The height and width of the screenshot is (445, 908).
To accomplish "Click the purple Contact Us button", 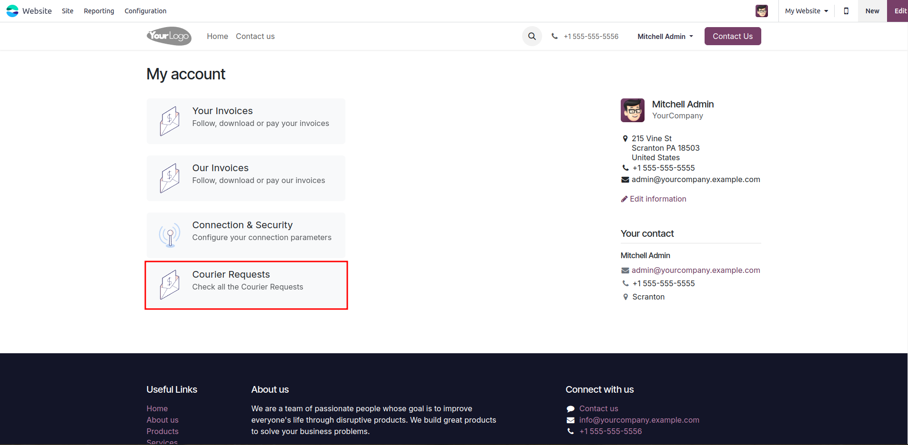I will tap(732, 36).
